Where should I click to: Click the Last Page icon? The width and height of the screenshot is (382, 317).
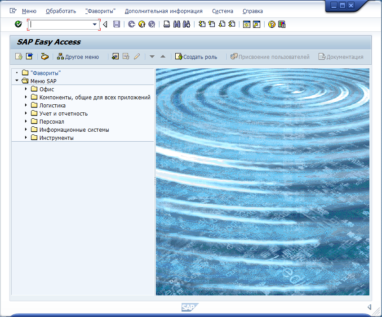pyautogui.click(x=232, y=24)
